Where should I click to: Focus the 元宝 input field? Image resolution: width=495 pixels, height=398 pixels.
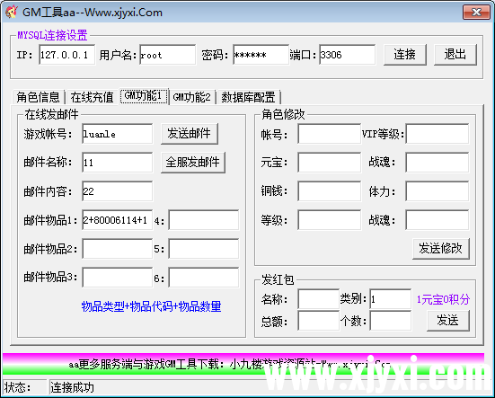(329, 163)
